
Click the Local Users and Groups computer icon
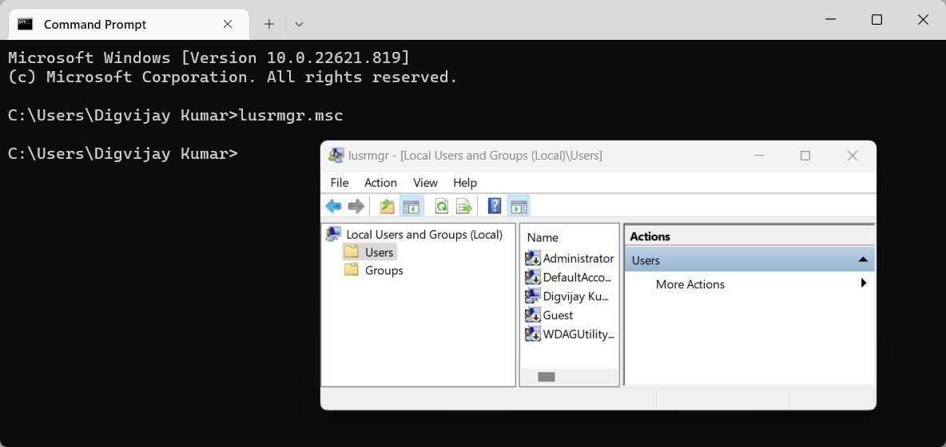pyautogui.click(x=333, y=234)
